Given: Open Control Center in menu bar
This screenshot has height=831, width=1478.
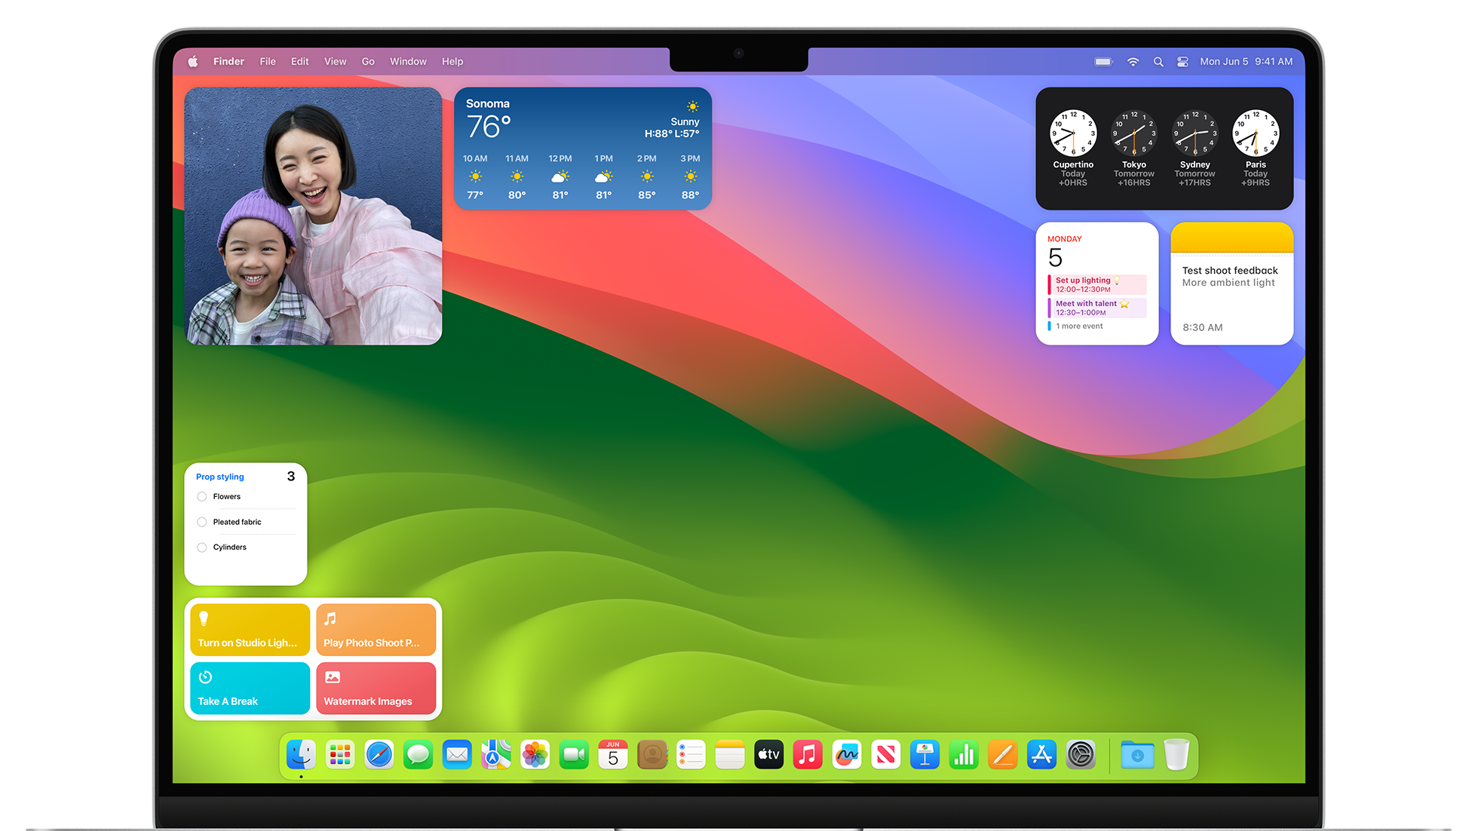Looking at the screenshot, I should (1182, 62).
